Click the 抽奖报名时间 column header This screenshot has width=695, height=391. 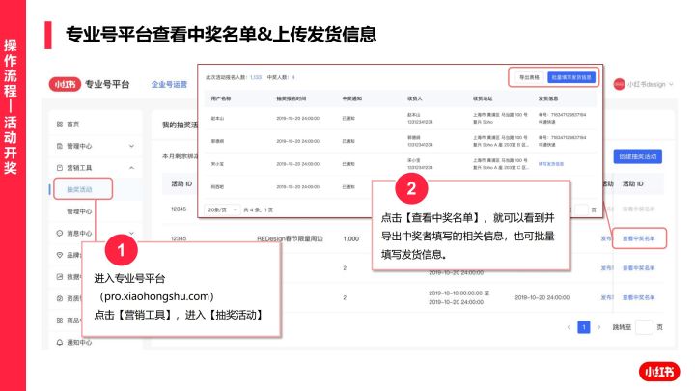(x=292, y=98)
